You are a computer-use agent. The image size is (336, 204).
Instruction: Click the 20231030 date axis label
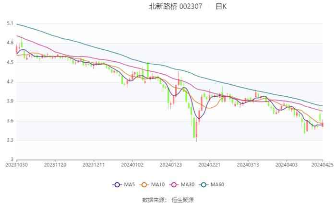[17, 163]
